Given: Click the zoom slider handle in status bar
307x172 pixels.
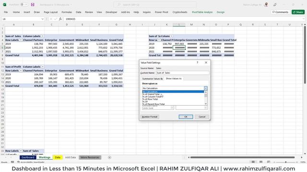Looking at the screenshot, I should [286, 162].
